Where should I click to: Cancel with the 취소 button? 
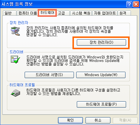(98, 120)
